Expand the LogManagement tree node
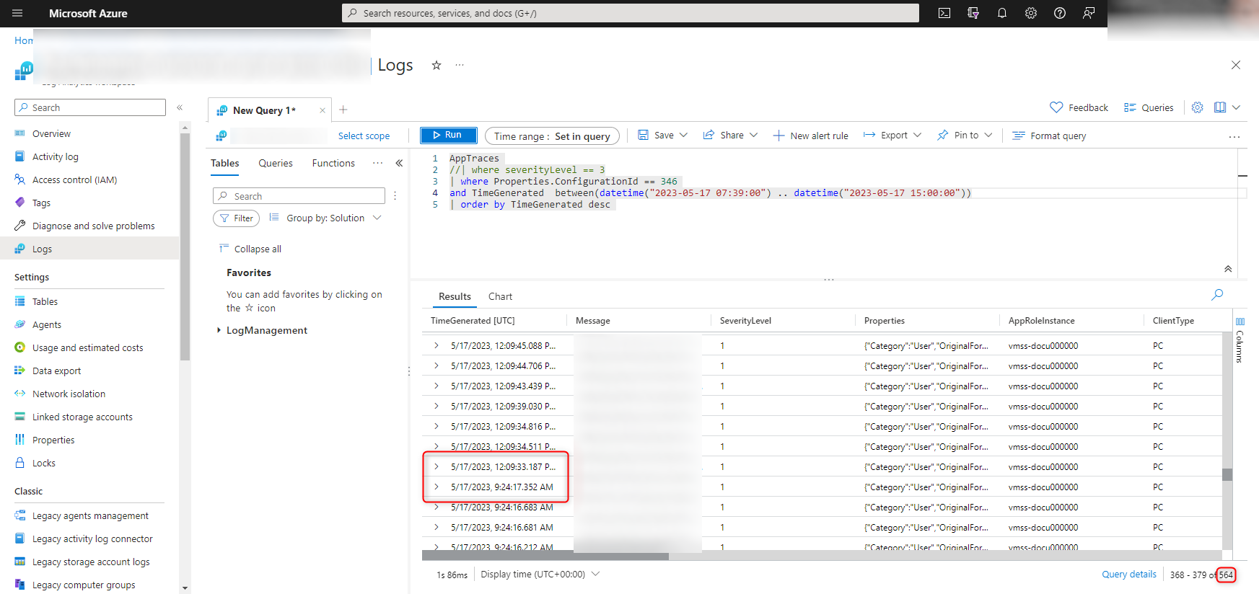 point(219,330)
